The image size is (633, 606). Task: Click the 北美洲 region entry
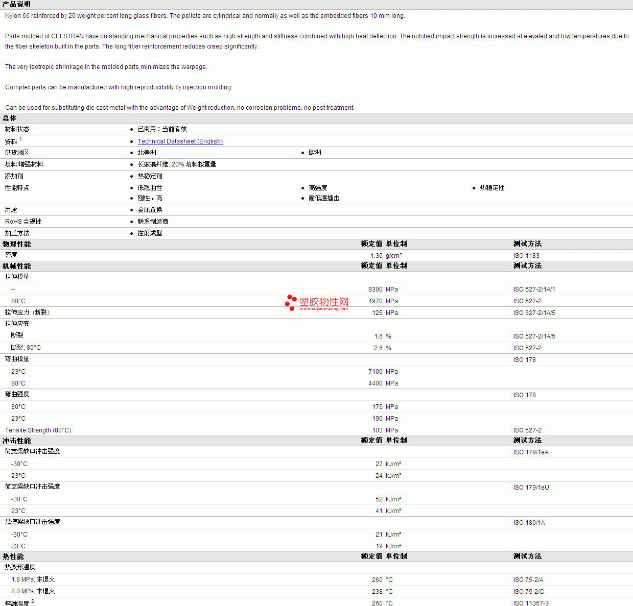click(147, 153)
